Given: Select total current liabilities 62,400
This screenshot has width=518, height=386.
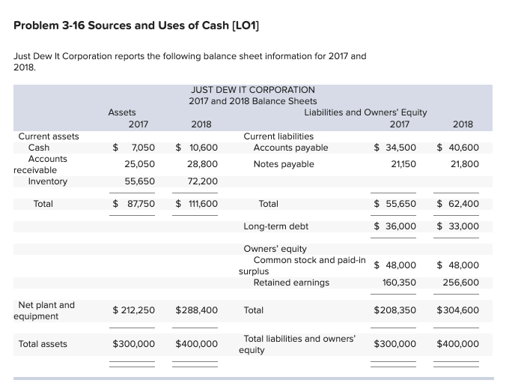Looking at the screenshot, I should coord(463,204).
